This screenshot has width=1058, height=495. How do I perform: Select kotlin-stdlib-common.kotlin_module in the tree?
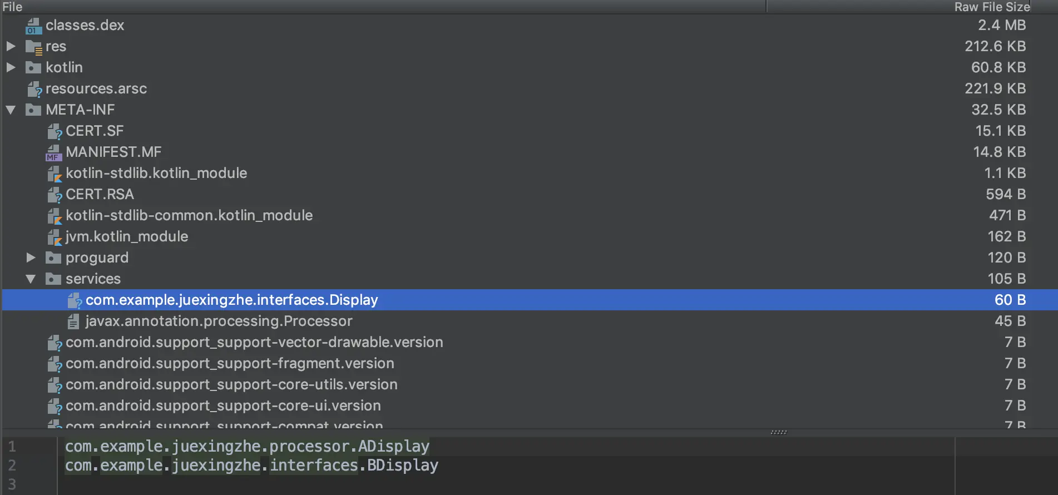point(189,216)
